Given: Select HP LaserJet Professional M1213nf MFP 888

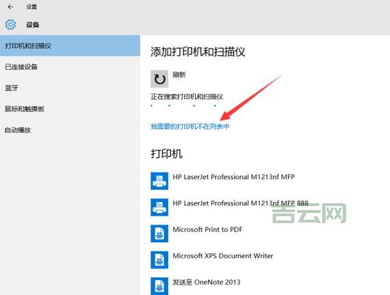Looking at the screenshot, I should [241, 203].
